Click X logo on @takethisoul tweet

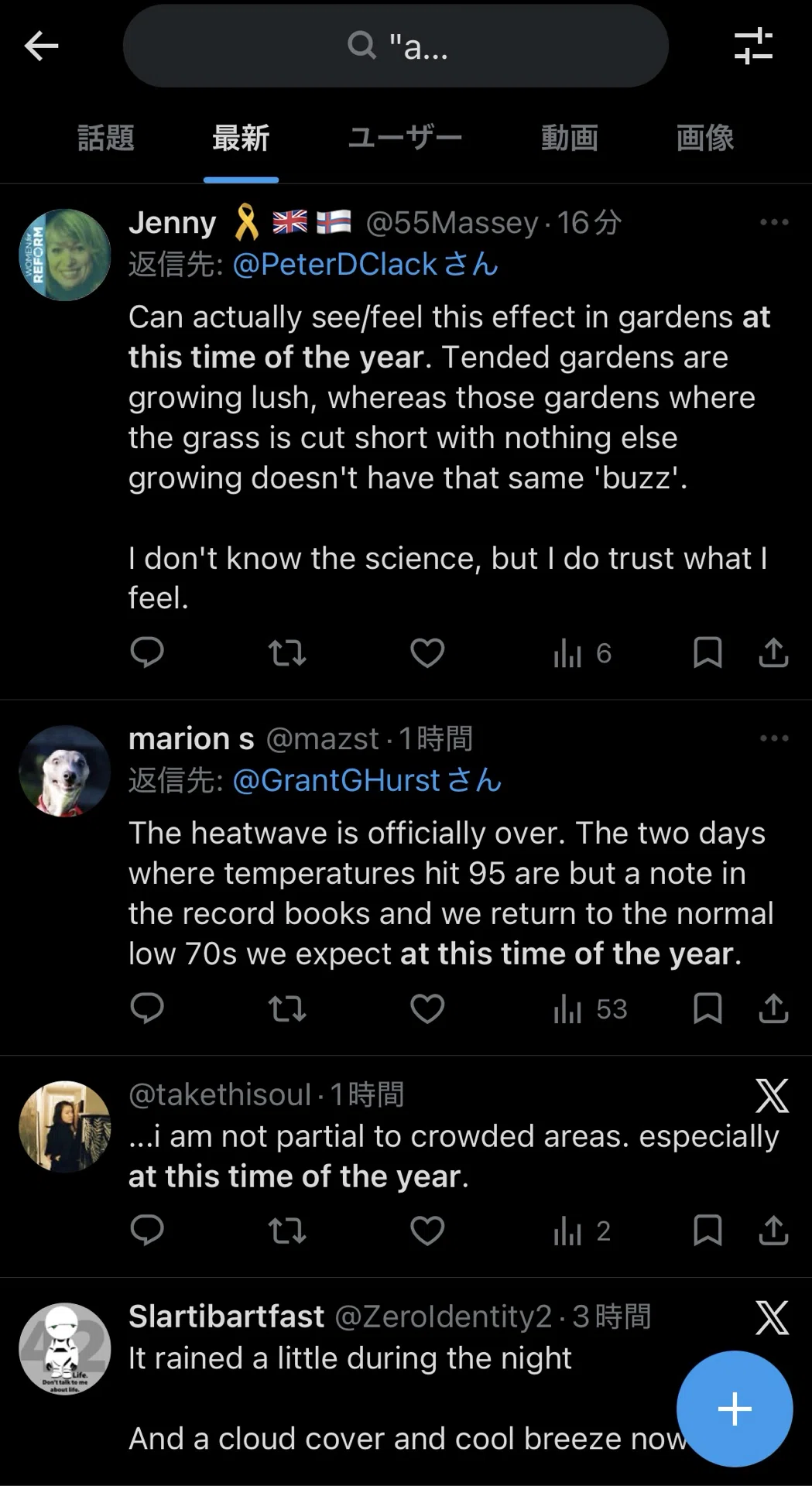(772, 1095)
